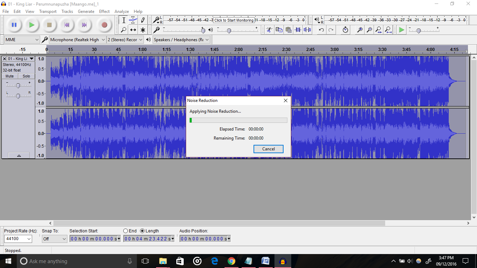Open the Edit menu
The height and width of the screenshot is (268, 477).
click(17, 12)
